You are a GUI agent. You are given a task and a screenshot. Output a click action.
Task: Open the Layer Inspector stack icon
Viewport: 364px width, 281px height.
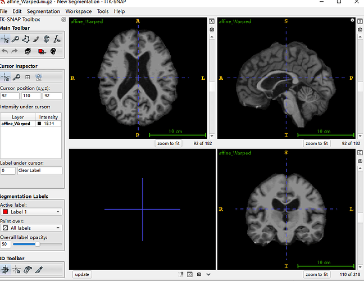pyautogui.click(x=28, y=51)
